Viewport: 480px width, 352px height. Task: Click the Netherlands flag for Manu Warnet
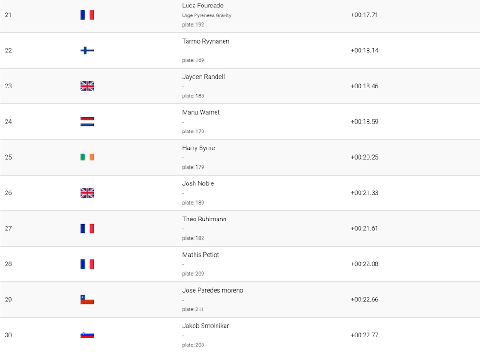[87, 122]
